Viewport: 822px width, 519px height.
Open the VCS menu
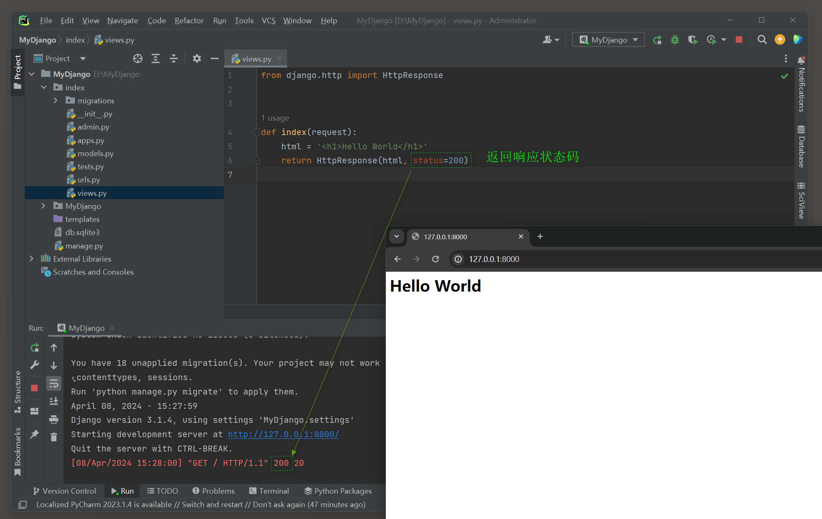click(269, 20)
